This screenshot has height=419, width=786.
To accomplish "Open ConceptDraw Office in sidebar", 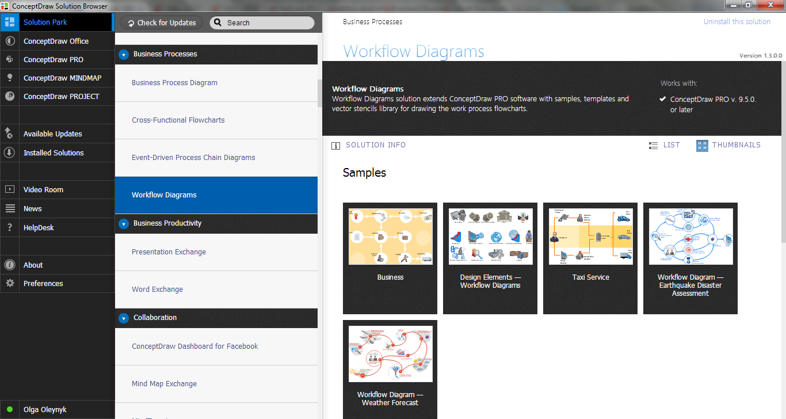I will (56, 41).
